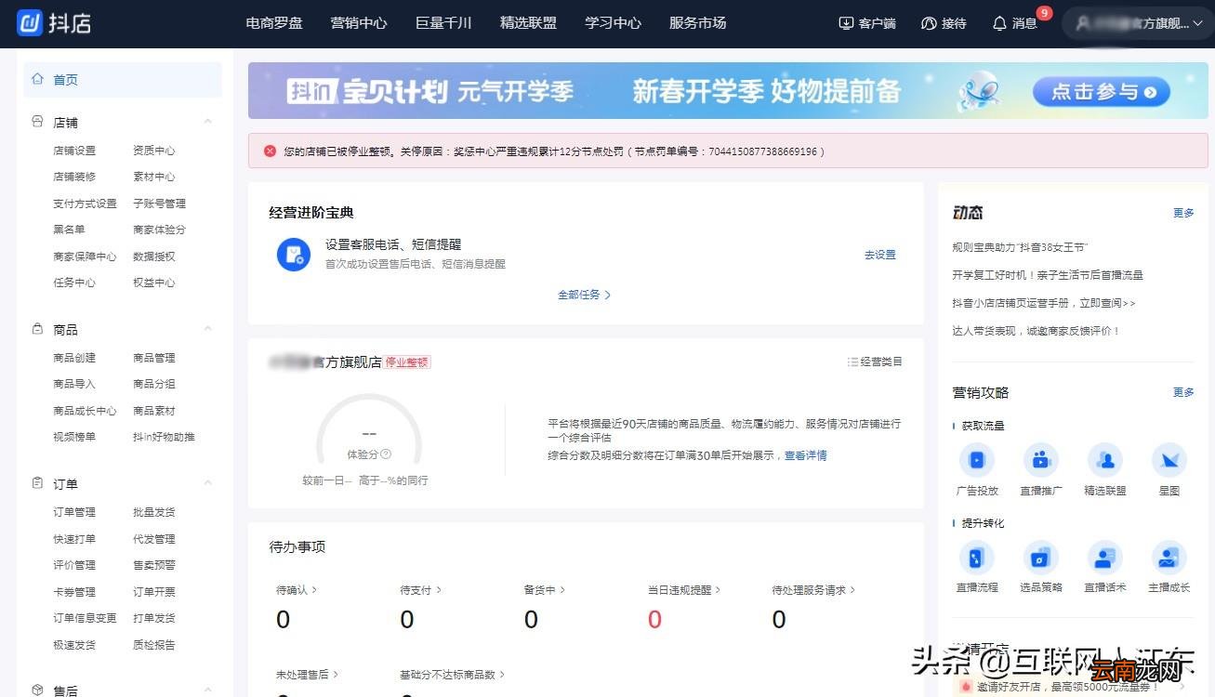
Task: Open 电商罗盘 in top navigation
Action: click(274, 23)
